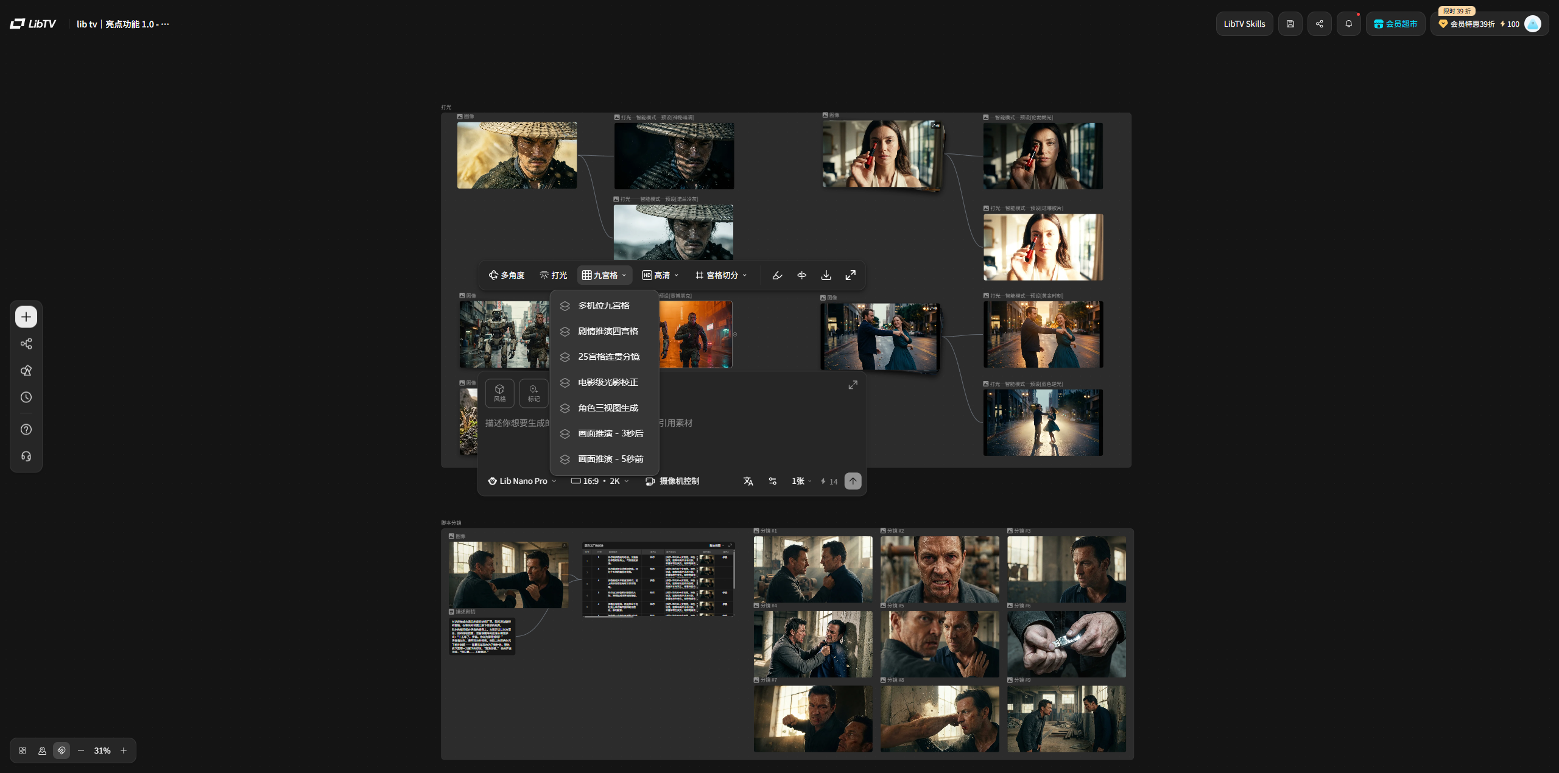Image resolution: width=1559 pixels, height=773 pixels.
Task: Submit the prompt with up-arrow button
Action: (853, 481)
